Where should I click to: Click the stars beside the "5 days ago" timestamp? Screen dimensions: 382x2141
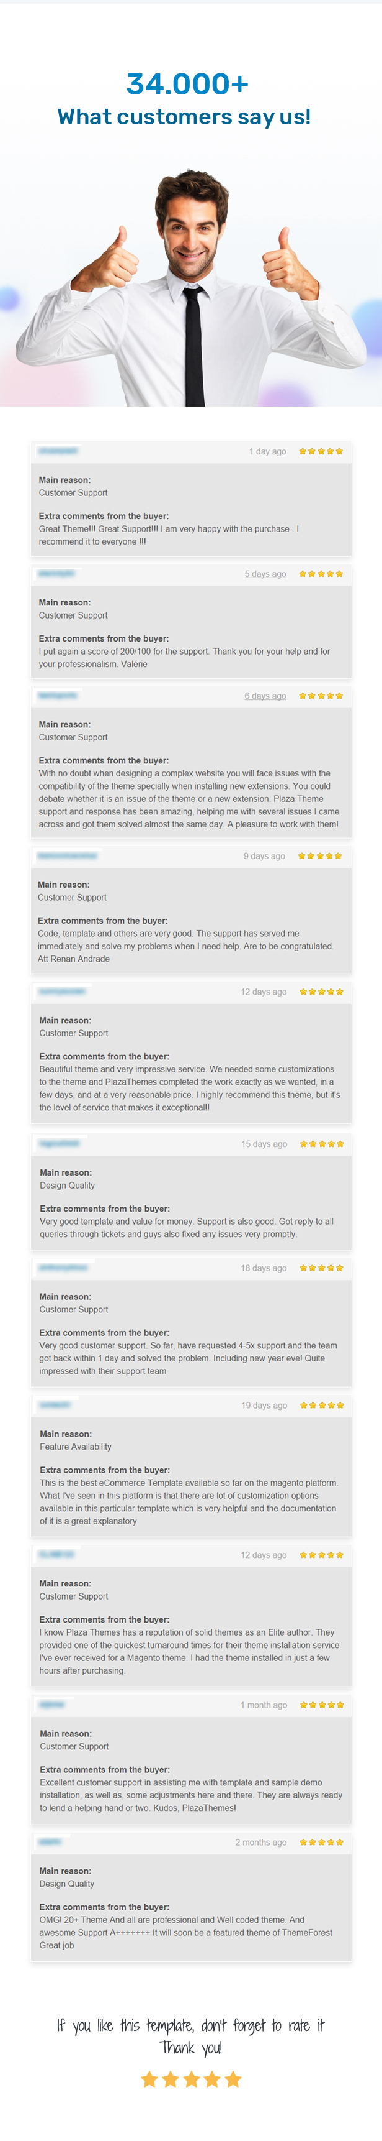click(x=321, y=573)
